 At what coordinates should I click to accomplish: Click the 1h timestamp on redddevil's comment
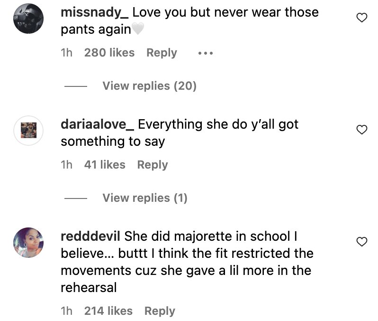[66, 311]
